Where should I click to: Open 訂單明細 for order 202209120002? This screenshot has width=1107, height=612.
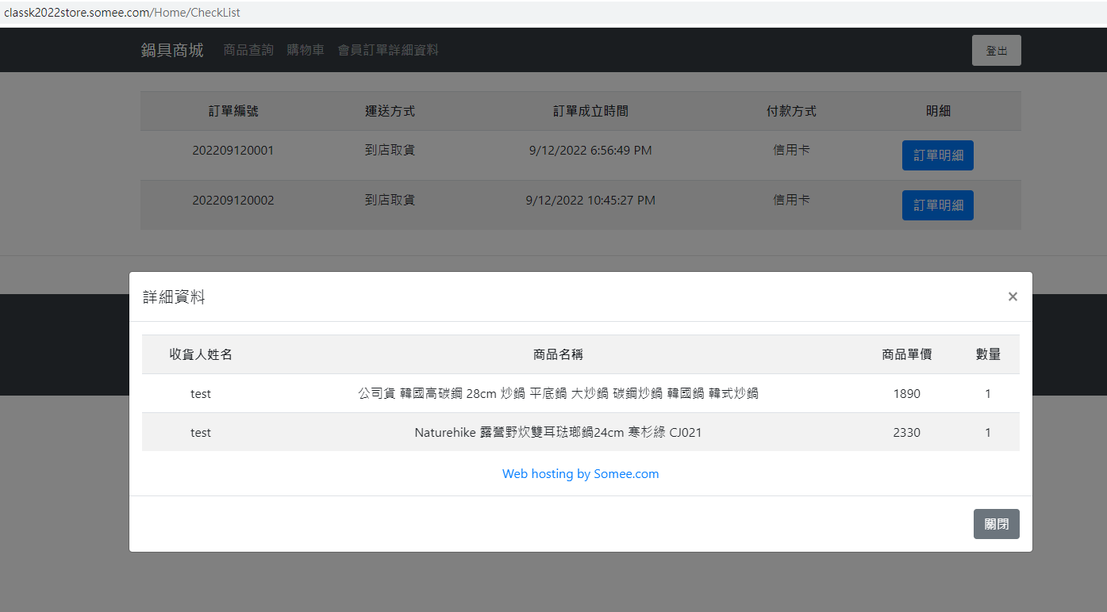tap(938, 205)
